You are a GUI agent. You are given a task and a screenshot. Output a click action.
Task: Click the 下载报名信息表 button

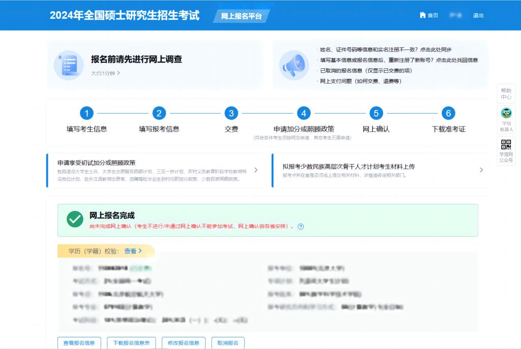coord(131,343)
